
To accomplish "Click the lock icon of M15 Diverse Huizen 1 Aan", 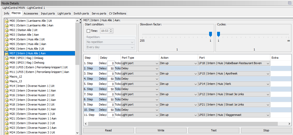I will click(x=7, y=91).
